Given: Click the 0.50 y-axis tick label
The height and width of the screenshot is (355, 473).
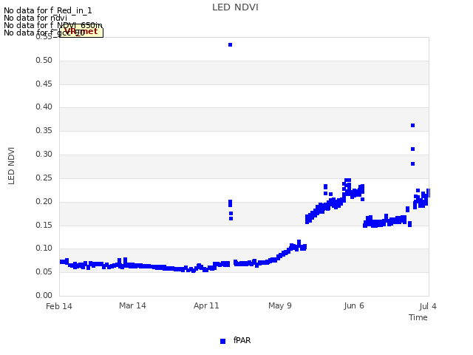Looking at the screenshot, I should point(44,61).
